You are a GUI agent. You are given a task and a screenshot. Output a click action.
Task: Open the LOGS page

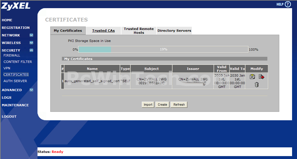point(7,98)
